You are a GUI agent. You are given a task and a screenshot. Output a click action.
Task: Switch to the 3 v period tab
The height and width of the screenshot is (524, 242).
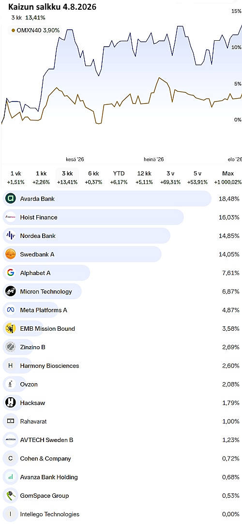point(170,177)
